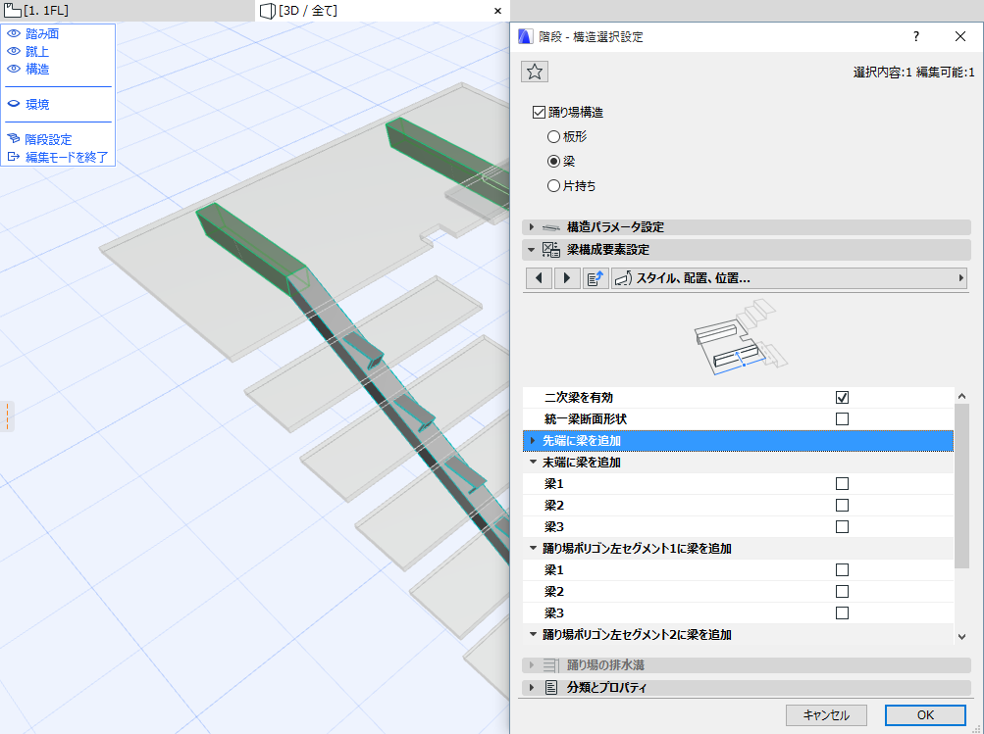The image size is (984, 734).
Task: Click the page list icon button
Action: (595, 278)
